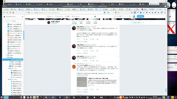Click the bookmark search field in sidebar
The image size is (177, 99).
point(14,21)
